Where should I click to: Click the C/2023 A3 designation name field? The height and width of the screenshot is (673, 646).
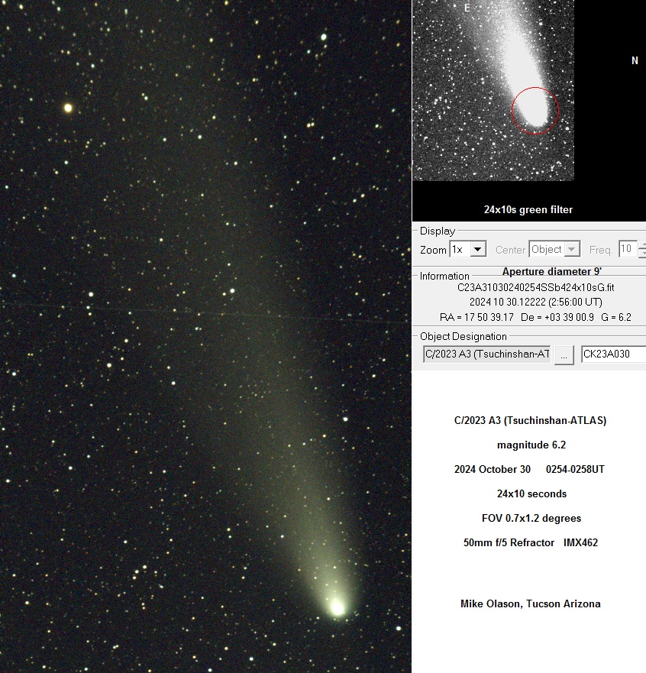(486, 354)
